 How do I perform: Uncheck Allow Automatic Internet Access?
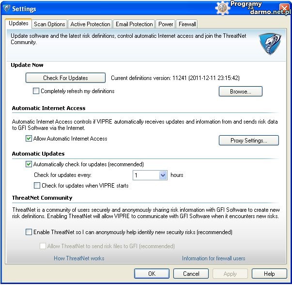coord(29,139)
